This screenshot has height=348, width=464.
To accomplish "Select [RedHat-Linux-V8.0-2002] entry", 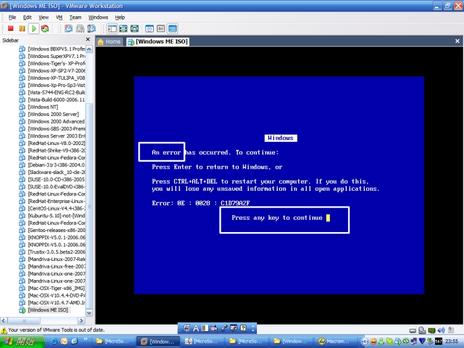I will (52, 143).
